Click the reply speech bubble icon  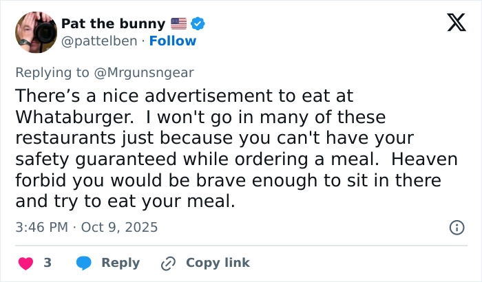[84, 263]
